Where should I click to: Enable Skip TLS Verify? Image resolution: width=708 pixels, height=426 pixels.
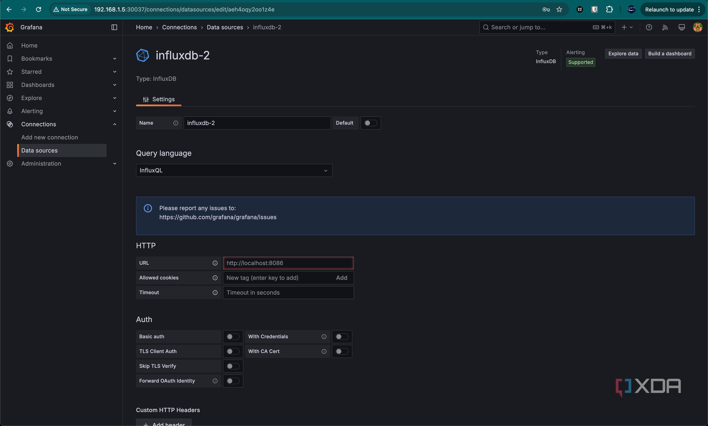233,366
